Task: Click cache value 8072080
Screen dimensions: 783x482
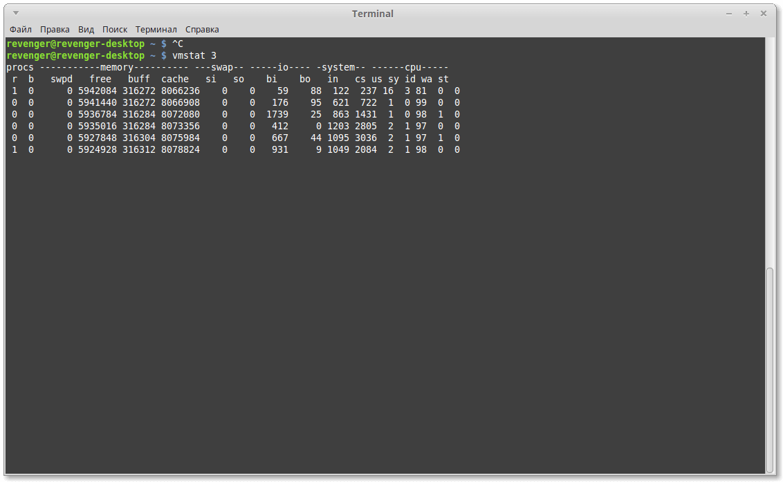Action: [x=181, y=114]
